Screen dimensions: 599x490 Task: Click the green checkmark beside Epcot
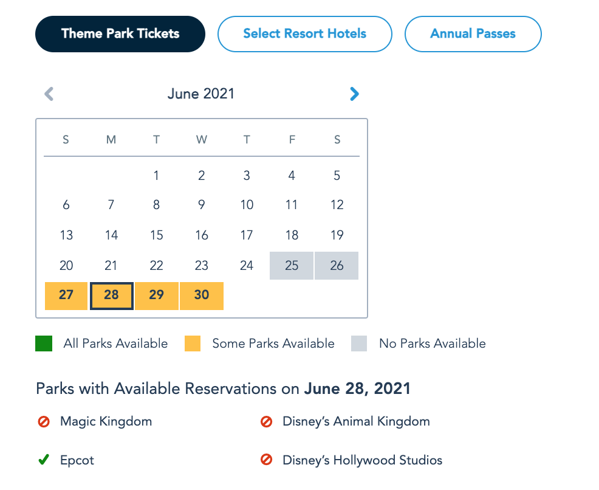click(x=43, y=460)
